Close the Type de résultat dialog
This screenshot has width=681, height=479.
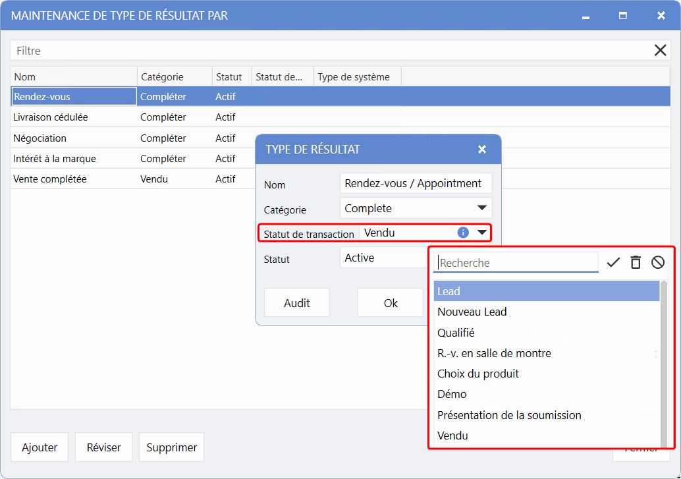(482, 150)
